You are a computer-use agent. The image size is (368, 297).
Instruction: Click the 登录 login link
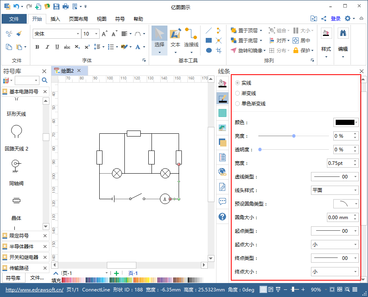335,19
